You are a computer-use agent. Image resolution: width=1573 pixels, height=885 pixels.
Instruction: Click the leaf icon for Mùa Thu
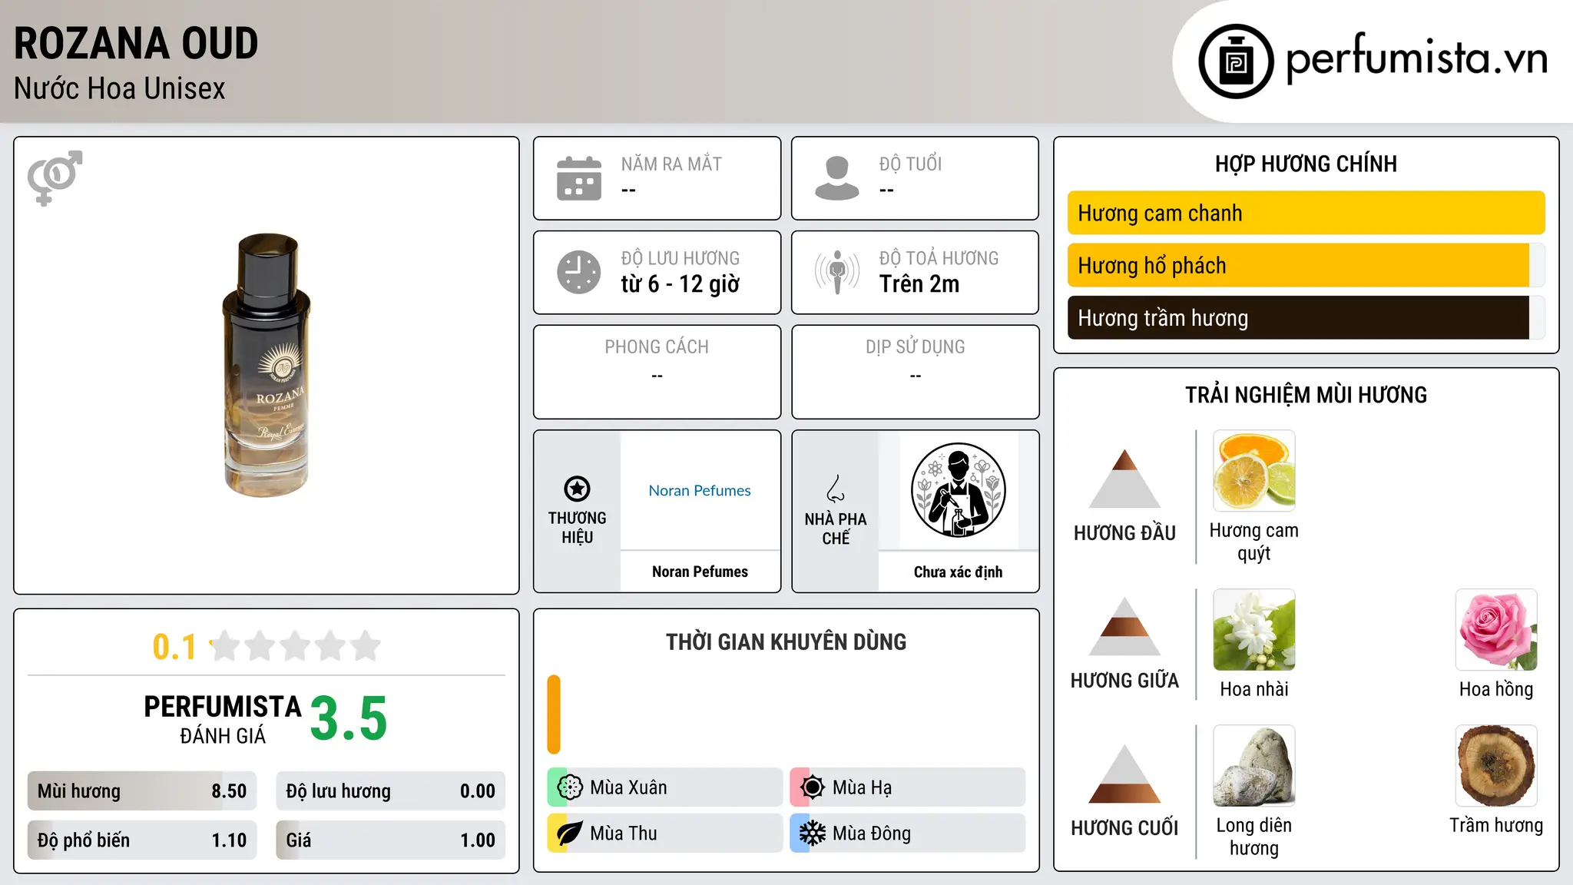coord(570,834)
